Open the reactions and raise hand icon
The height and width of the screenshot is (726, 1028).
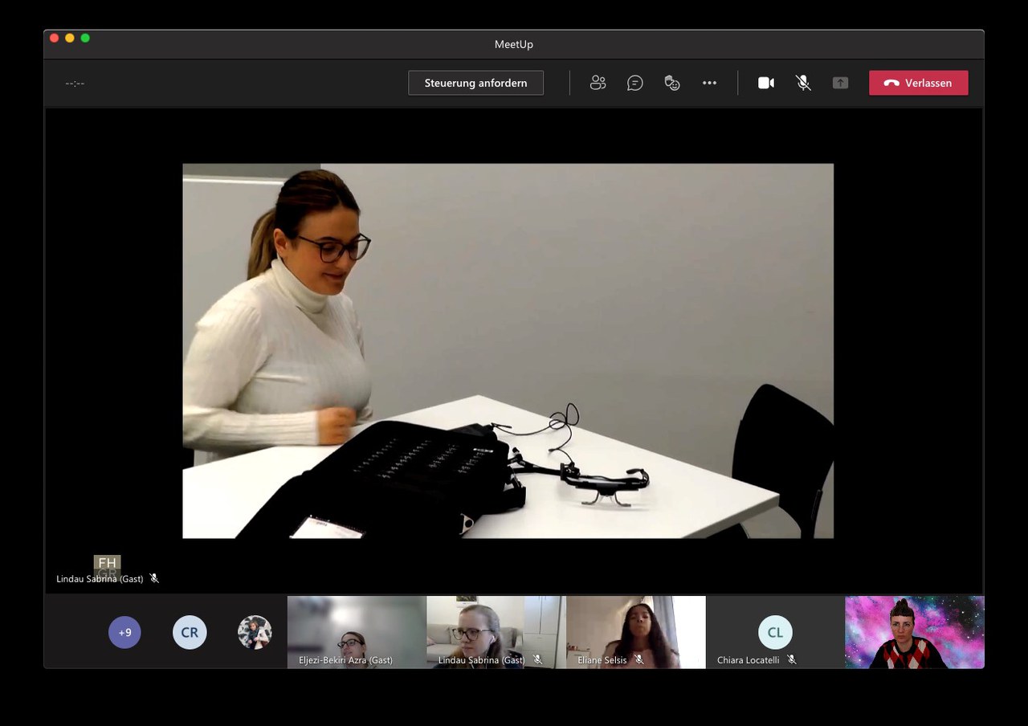672,83
